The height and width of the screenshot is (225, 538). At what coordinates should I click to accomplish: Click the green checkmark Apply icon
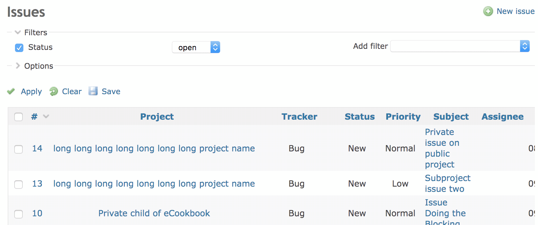[x=11, y=91]
